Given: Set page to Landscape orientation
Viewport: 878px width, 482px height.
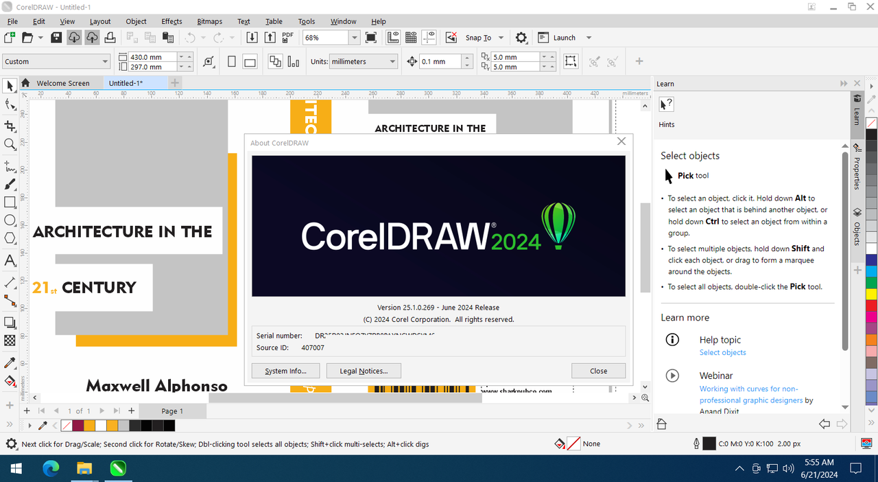Looking at the screenshot, I should click(250, 61).
